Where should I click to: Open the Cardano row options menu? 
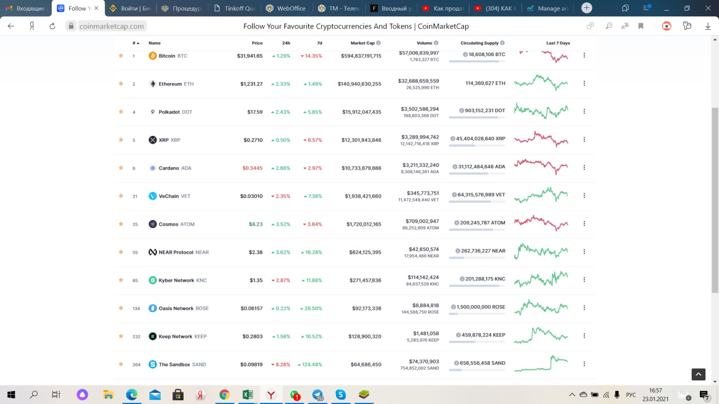(x=584, y=168)
